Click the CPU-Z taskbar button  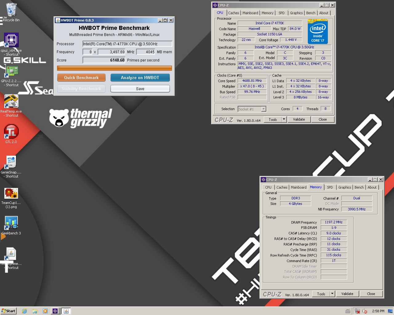55,311
